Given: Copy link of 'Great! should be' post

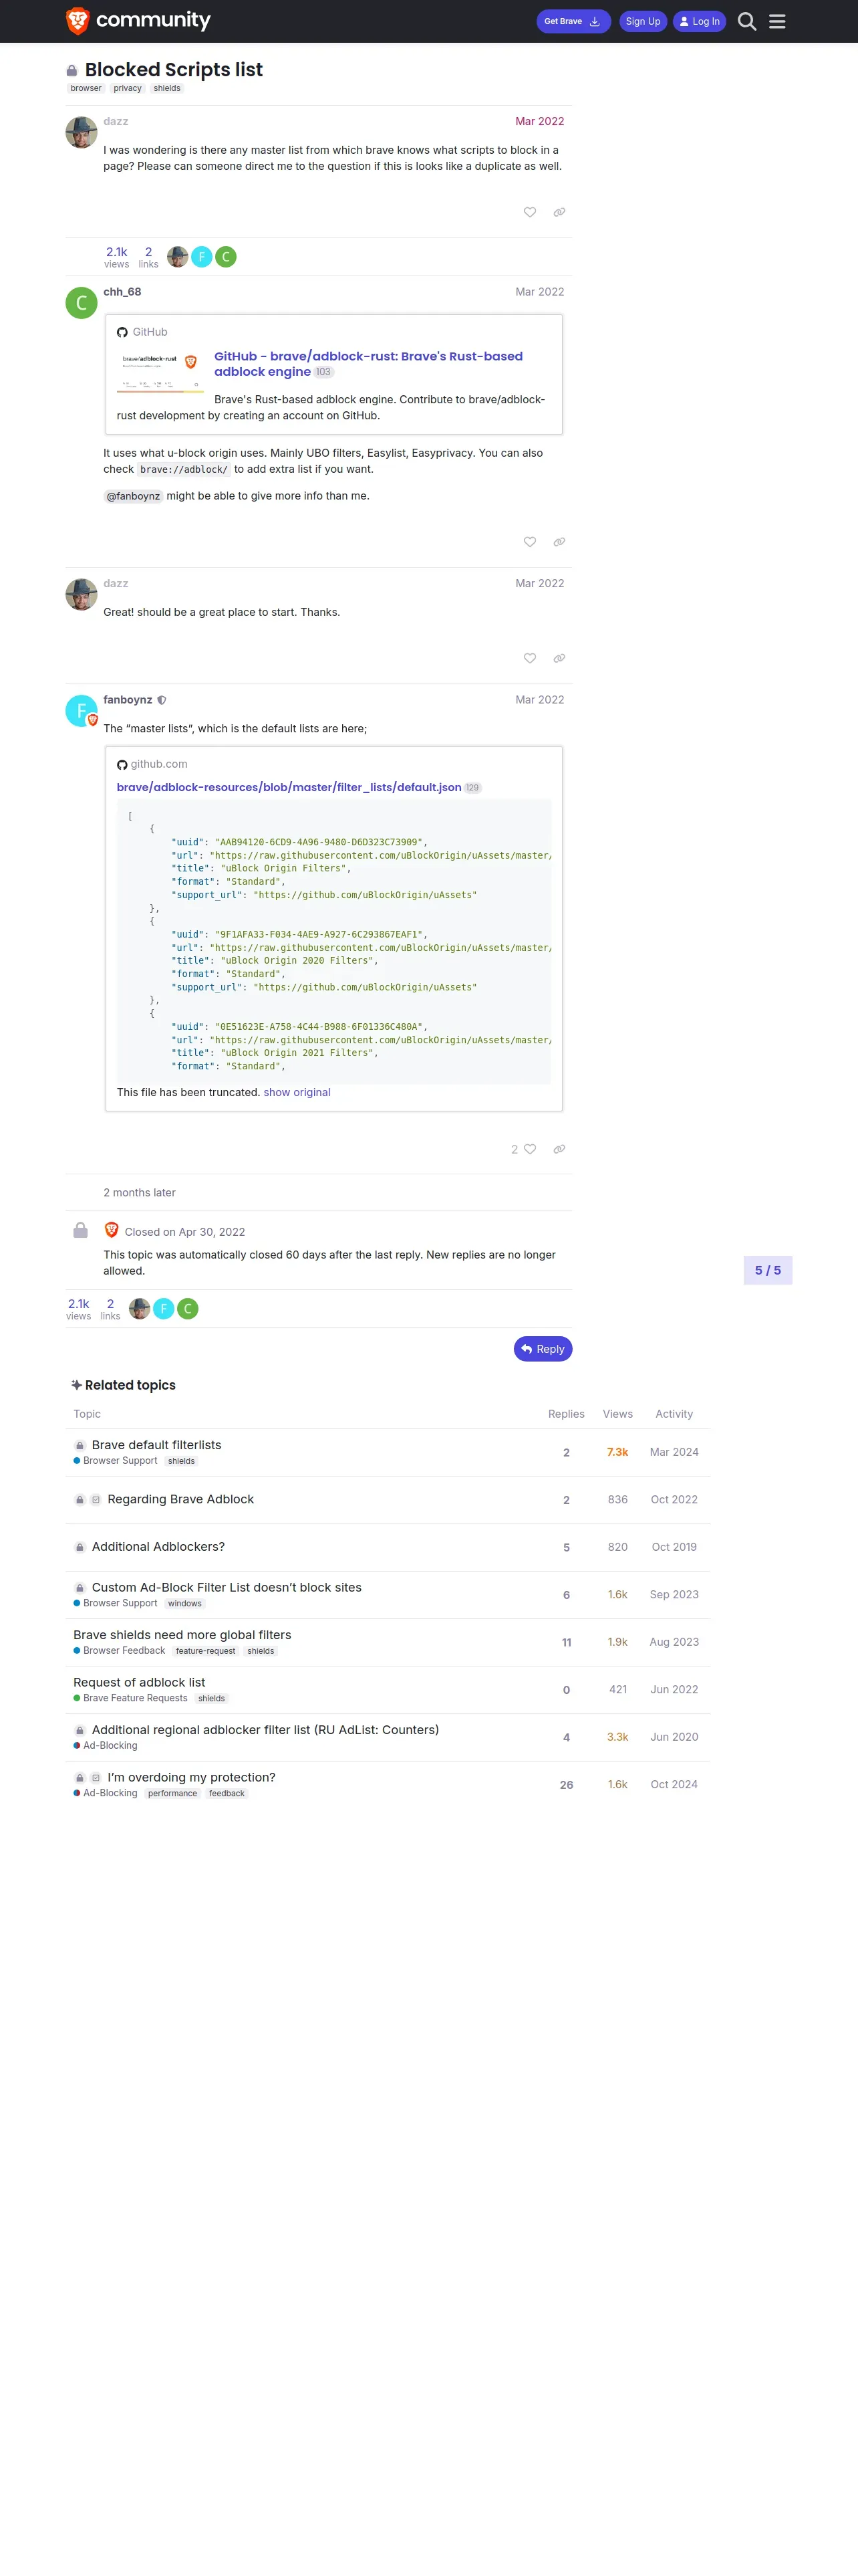Looking at the screenshot, I should (x=559, y=658).
